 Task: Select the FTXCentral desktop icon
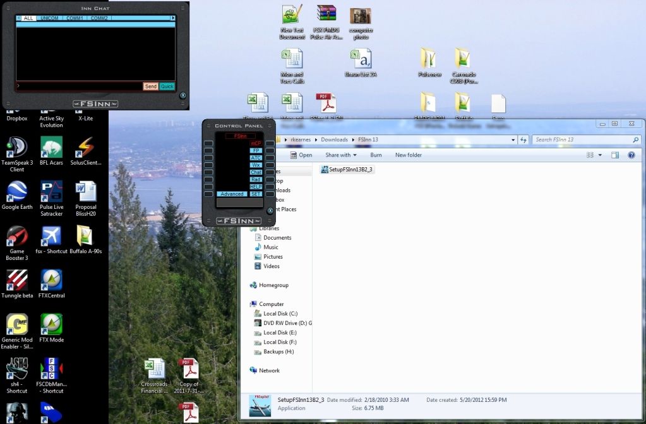pos(52,284)
